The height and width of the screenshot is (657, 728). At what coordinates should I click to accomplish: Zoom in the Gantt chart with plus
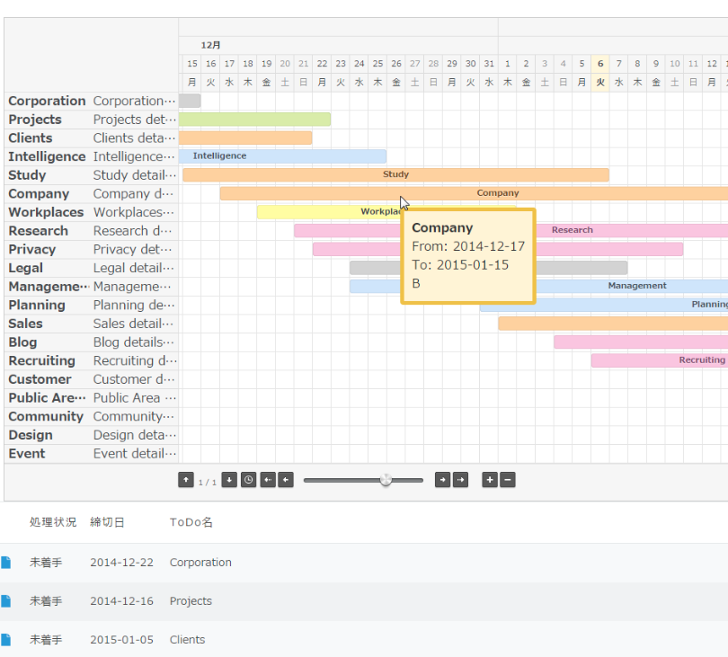[x=489, y=481]
